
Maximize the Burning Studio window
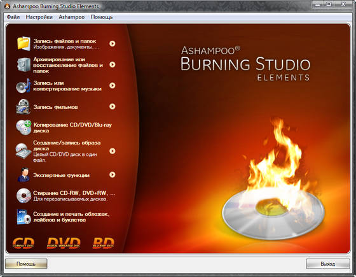point(329,4)
